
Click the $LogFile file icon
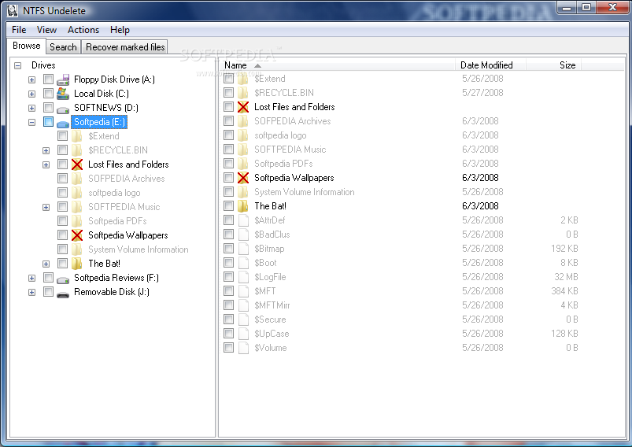pos(243,277)
